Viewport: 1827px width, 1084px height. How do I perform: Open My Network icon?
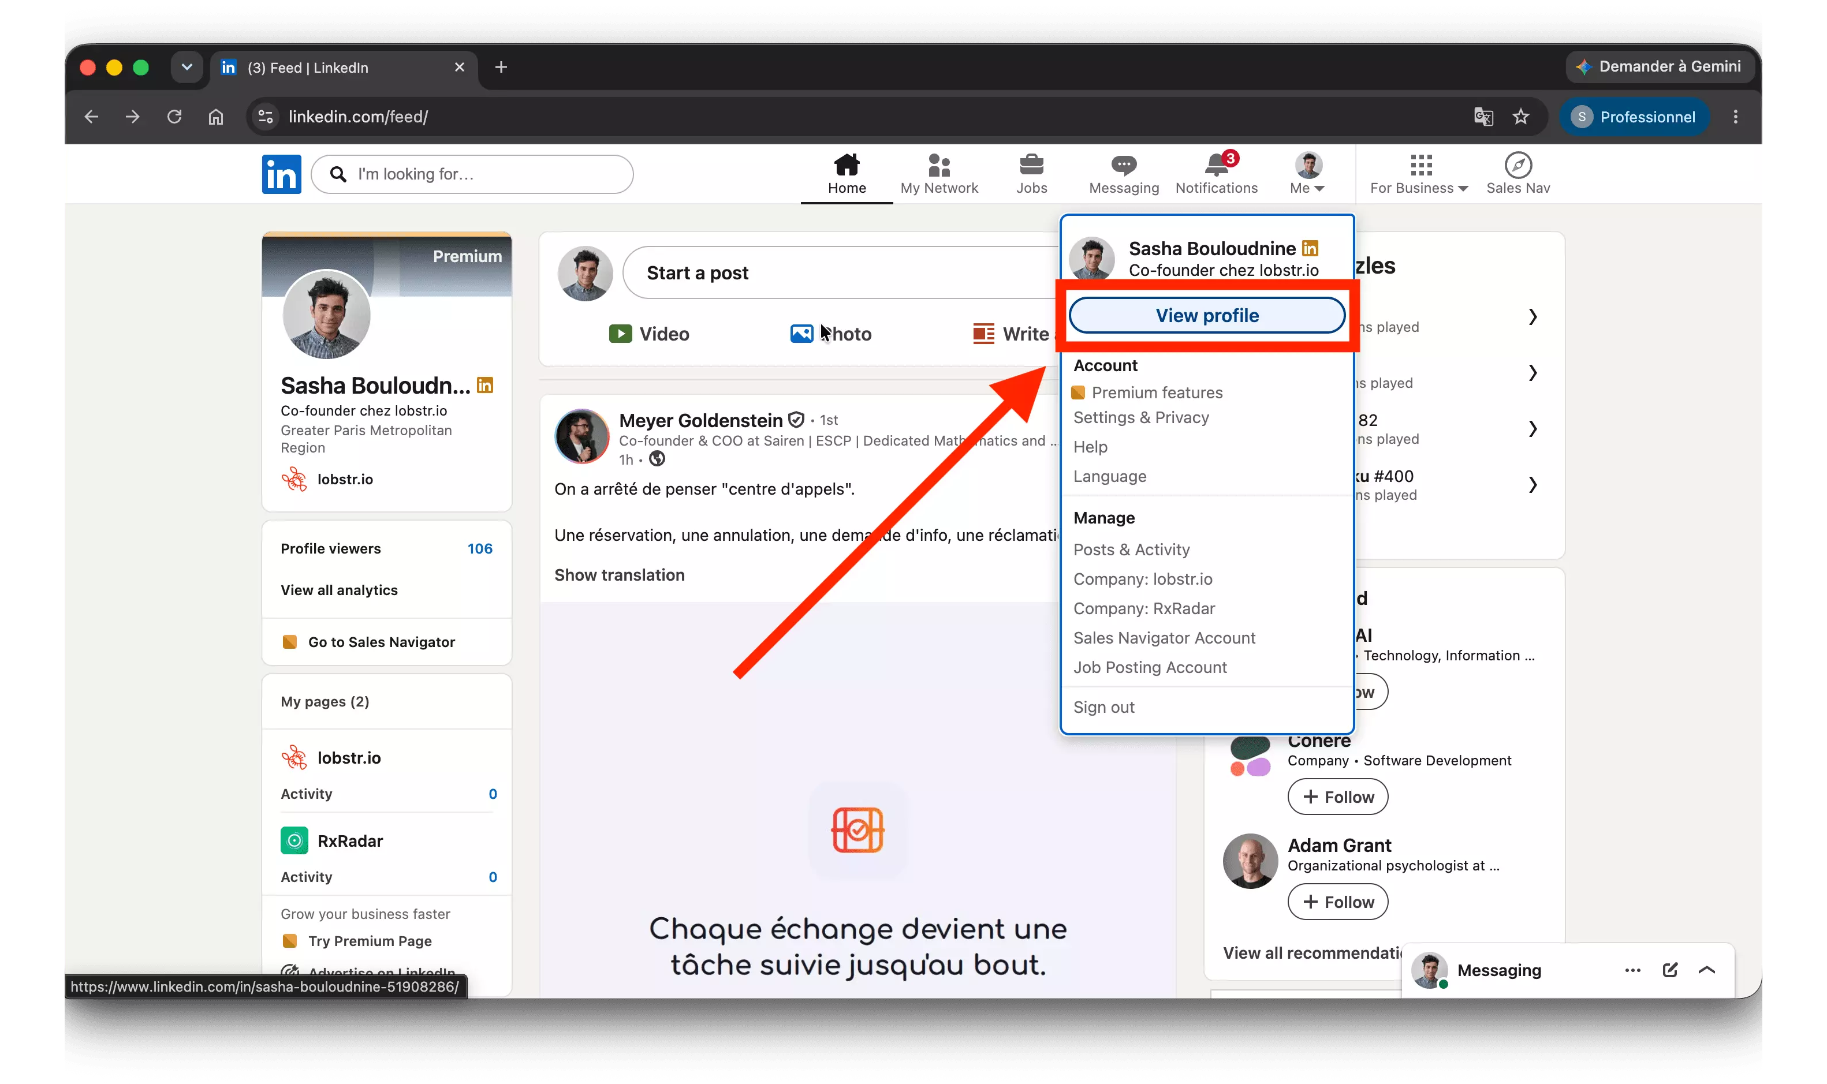click(939, 165)
